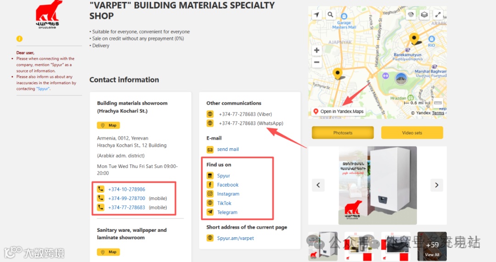Click the Spyur icon under Find us on
Screen dimensions: 496x262
pos(210,175)
